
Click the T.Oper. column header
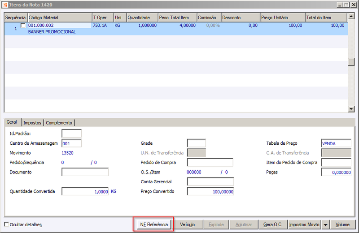tap(103, 17)
